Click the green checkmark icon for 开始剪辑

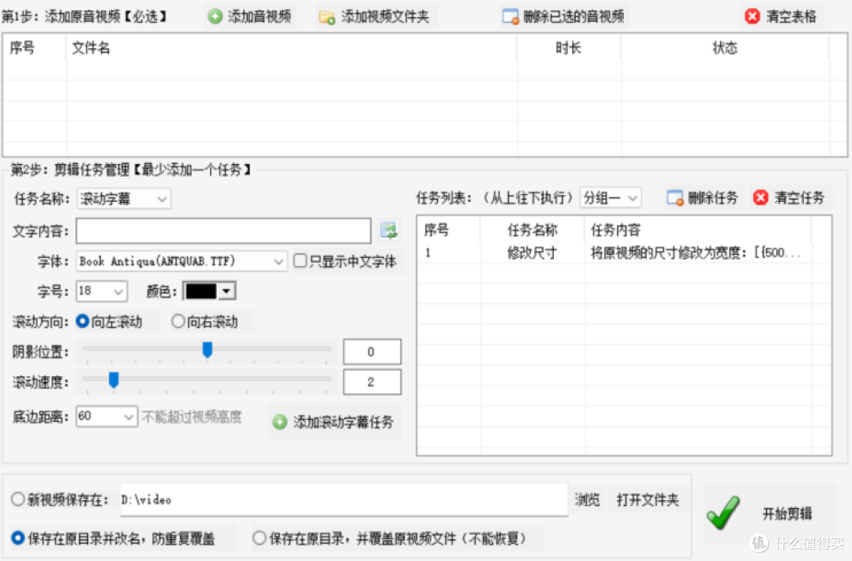723,512
